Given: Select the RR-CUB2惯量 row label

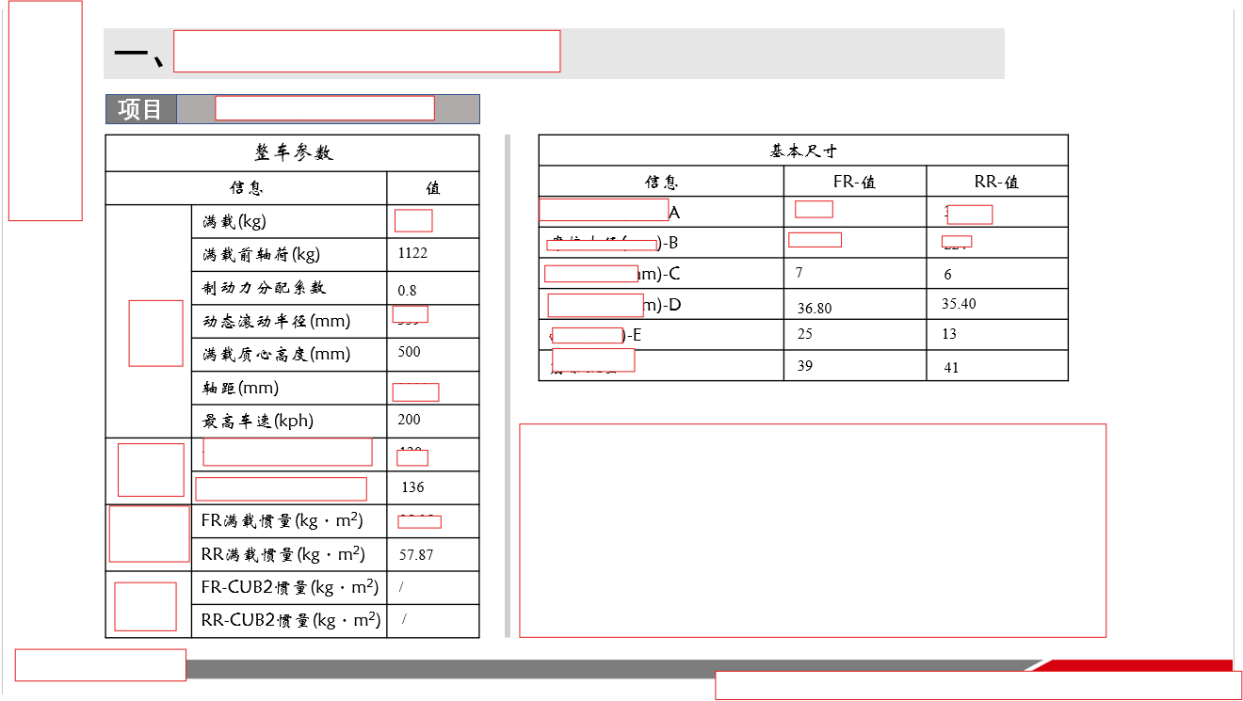Looking at the screenshot, I should click(291, 620).
